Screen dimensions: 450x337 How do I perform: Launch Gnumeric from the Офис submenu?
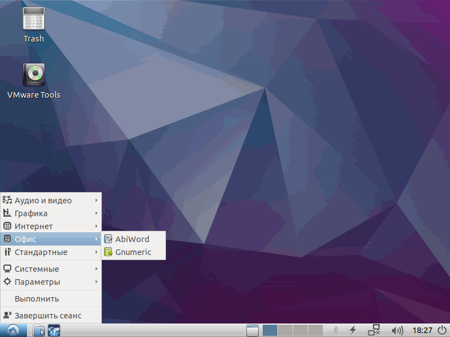[133, 252]
